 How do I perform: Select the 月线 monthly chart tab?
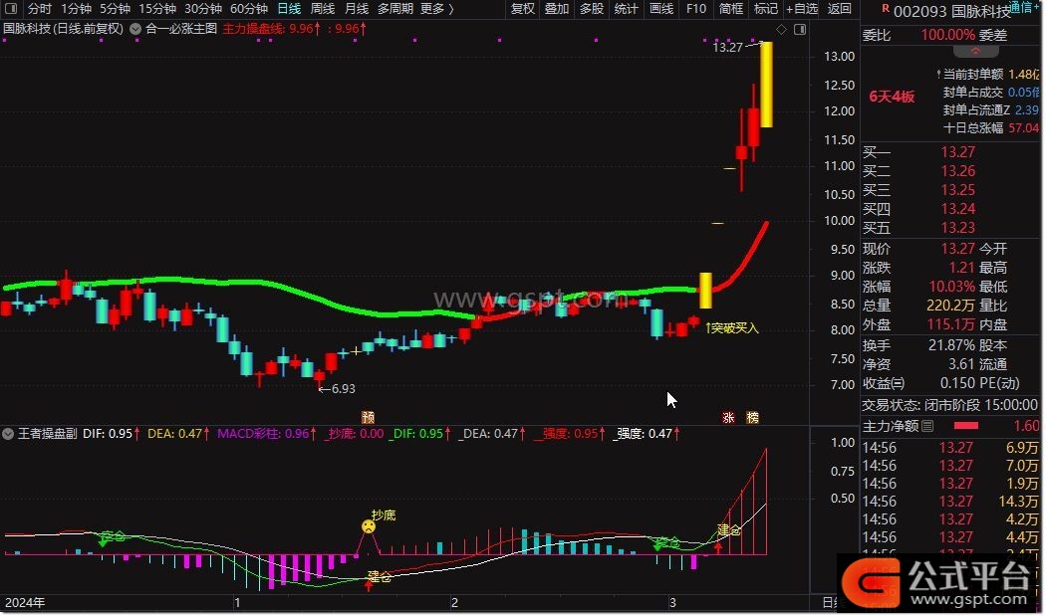[x=357, y=9]
